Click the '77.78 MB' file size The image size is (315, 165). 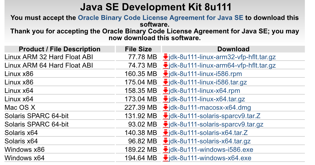click(x=143, y=57)
